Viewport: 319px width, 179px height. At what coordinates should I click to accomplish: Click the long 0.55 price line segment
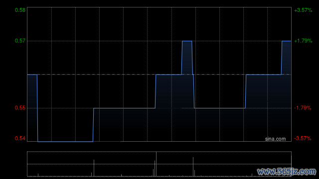(124, 108)
